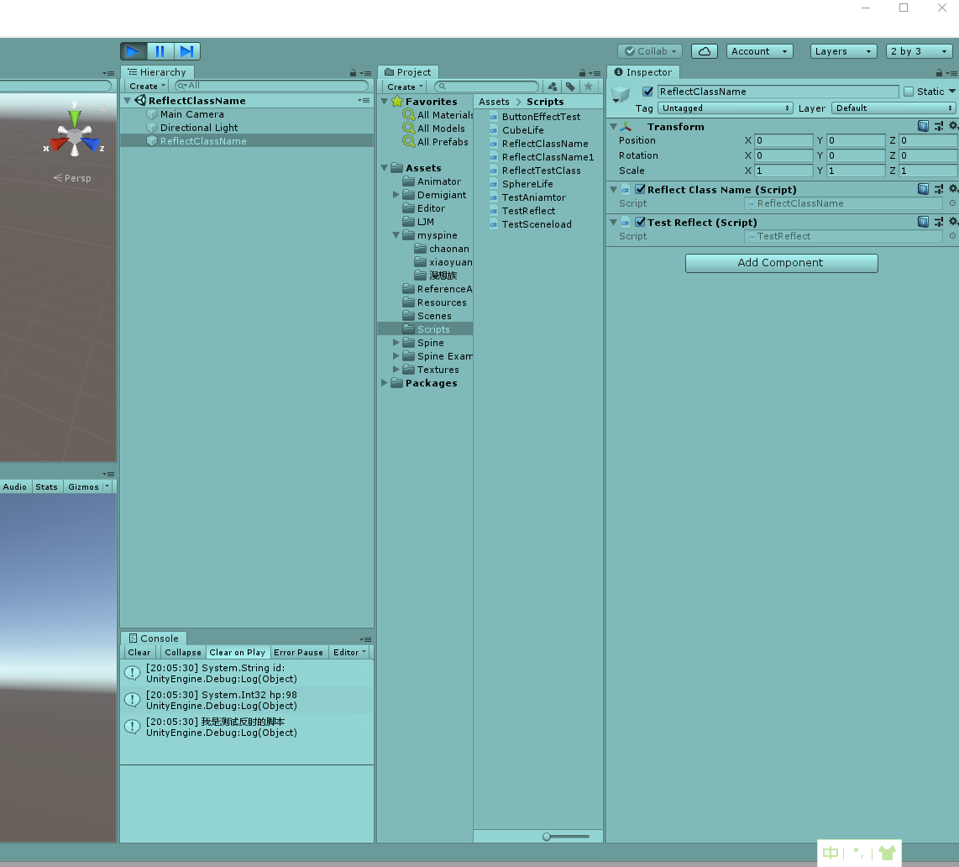The width and height of the screenshot is (959, 867).
Task: Open Reflect Class Name script help icon
Action: (x=923, y=189)
